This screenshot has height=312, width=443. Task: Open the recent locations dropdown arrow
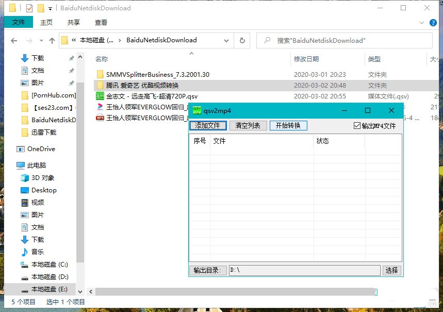(42, 41)
